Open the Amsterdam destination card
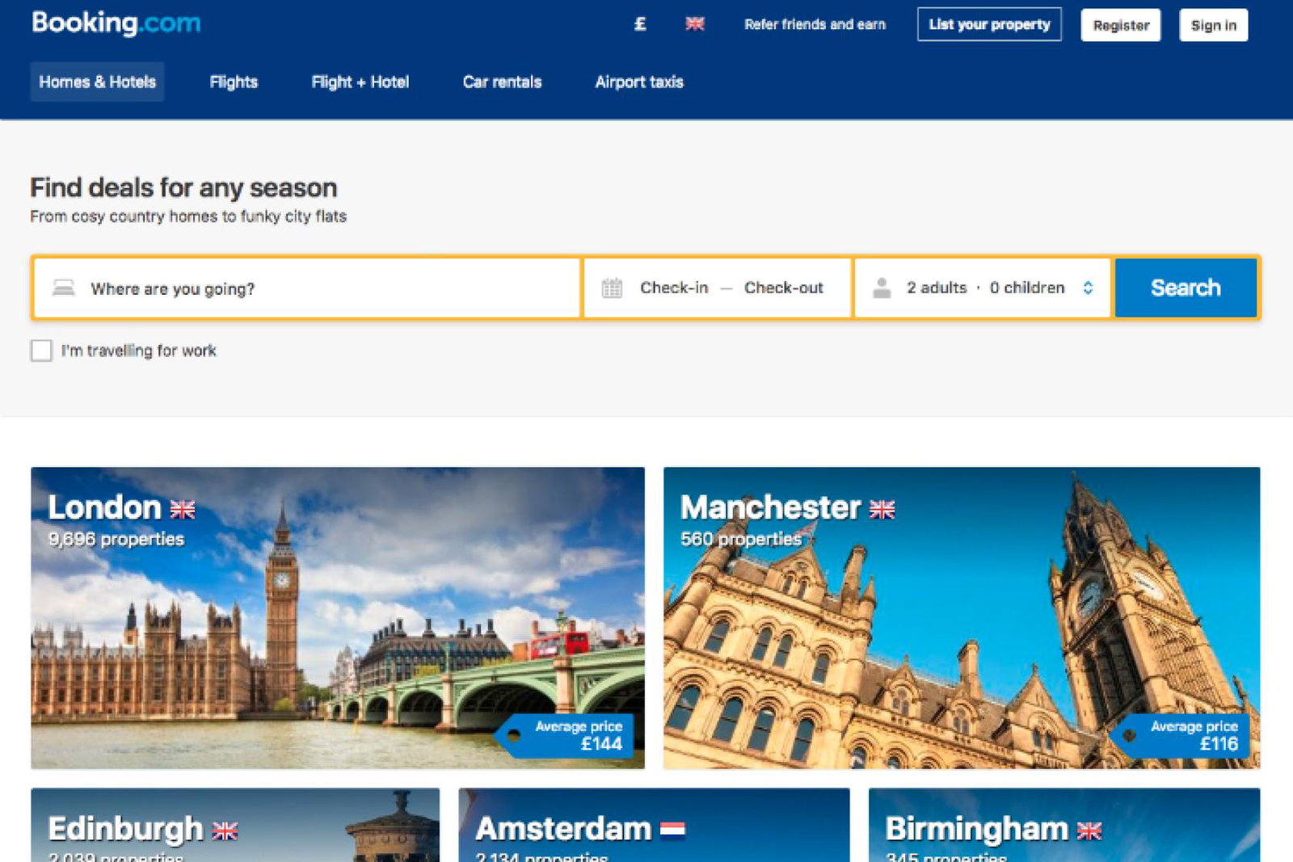The image size is (1293, 862). click(x=654, y=825)
